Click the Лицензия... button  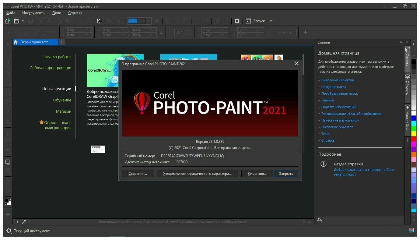[257, 174]
